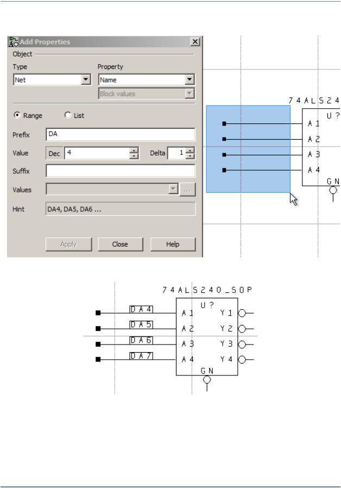This screenshot has height=488, width=341.
Task: Click the Y1 output pin bubble
Action: [242, 313]
